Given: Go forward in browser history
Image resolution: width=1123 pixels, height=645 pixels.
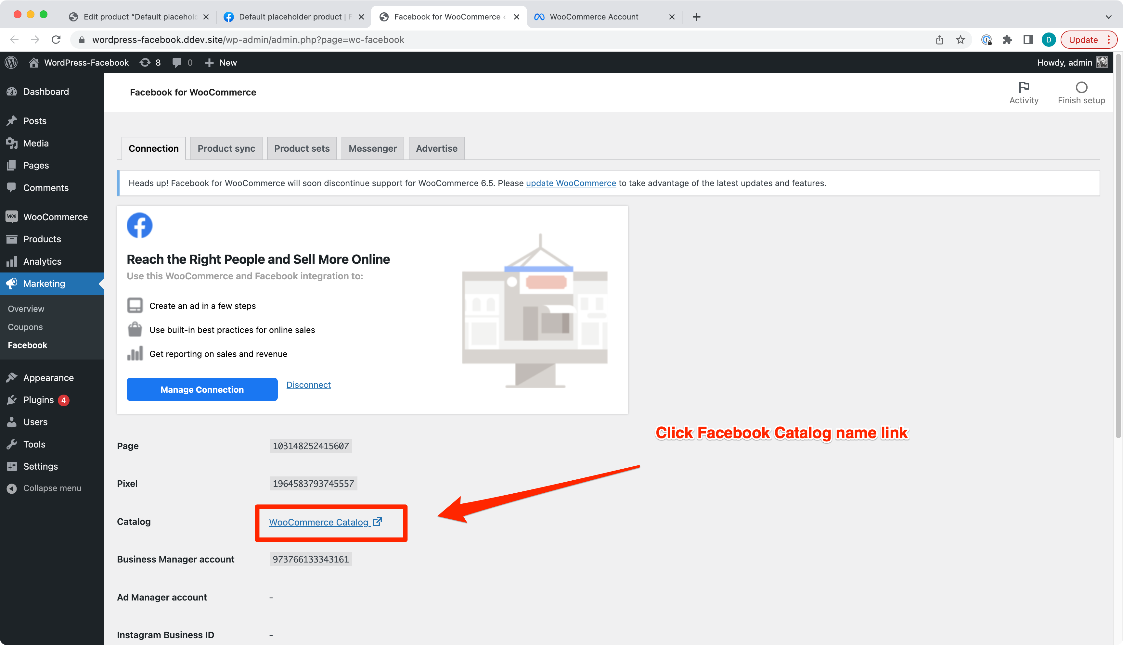Looking at the screenshot, I should click(x=35, y=40).
